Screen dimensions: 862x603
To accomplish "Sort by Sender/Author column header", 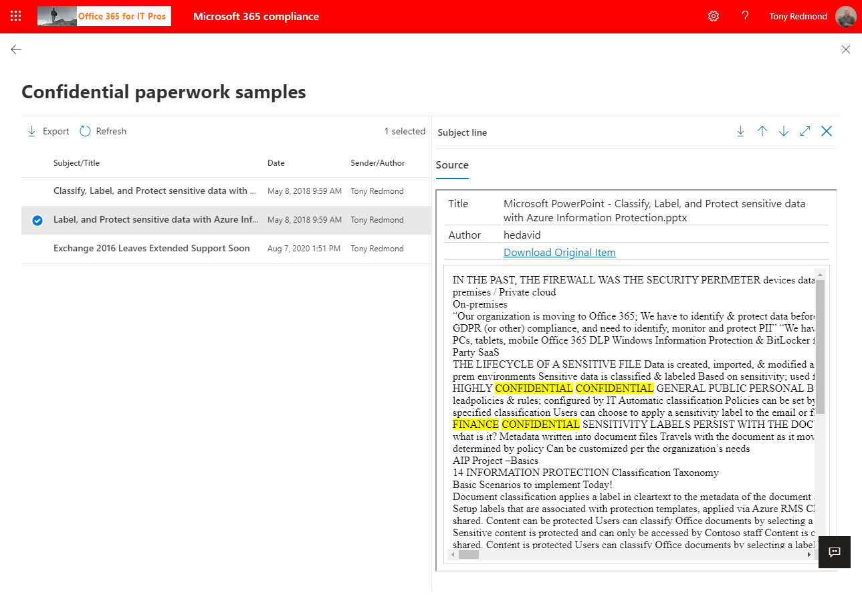I will click(378, 163).
